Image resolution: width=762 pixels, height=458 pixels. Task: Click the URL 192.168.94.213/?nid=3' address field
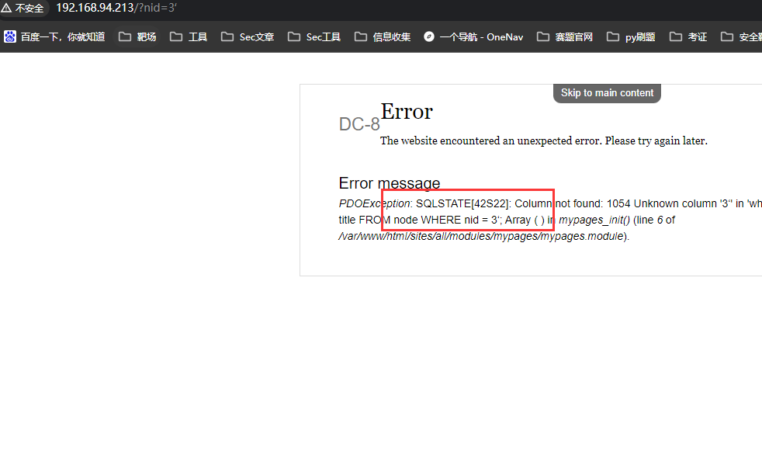116,8
